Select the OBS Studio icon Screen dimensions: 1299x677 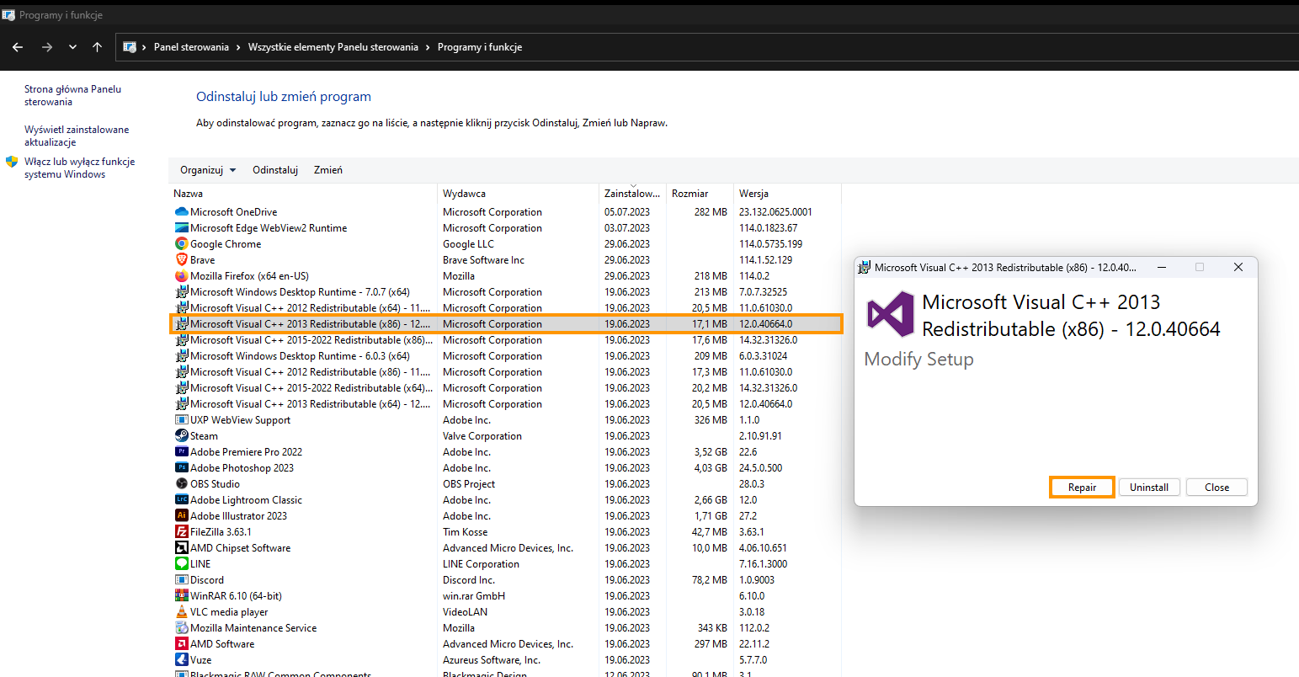(x=181, y=484)
